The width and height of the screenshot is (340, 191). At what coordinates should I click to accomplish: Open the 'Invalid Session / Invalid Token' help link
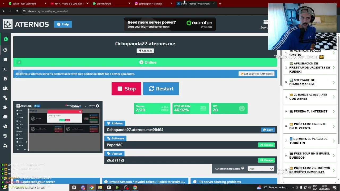click(145, 182)
